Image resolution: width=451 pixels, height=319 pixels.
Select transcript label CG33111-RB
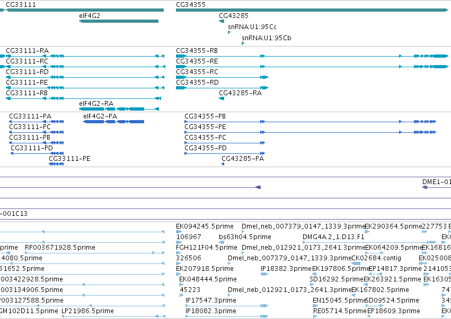(x=26, y=93)
